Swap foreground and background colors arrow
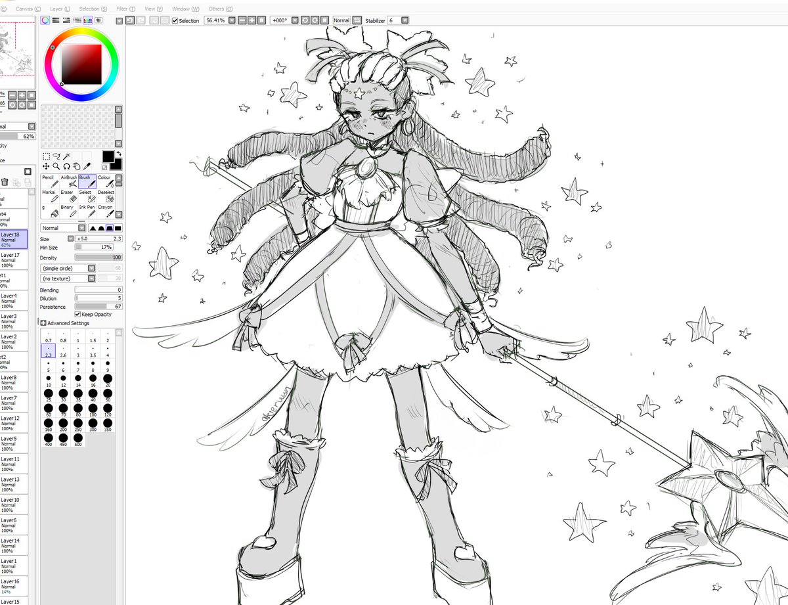788x605 pixels. coord(118,154)
